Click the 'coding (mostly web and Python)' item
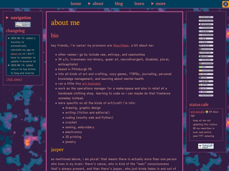The height and width of the screenshot is (171, 229). (89, 118)
